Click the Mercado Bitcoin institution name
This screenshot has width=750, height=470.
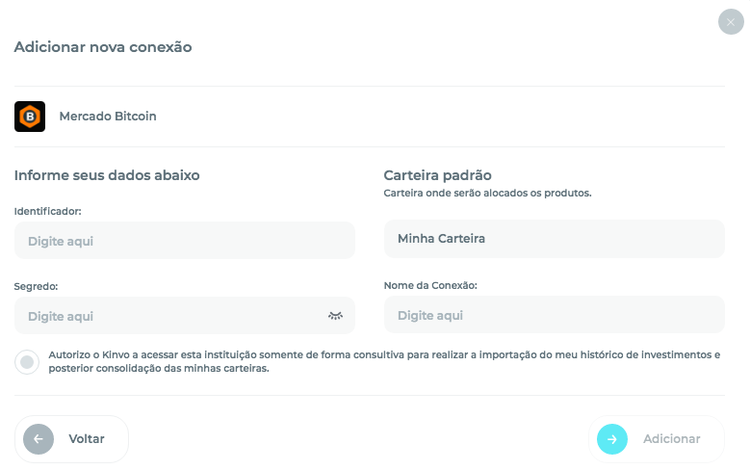click(108, 117)
